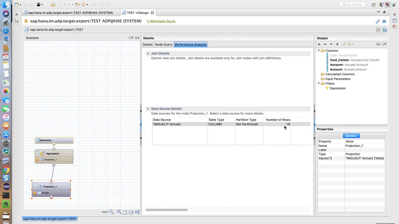The image size is (399, 224).
Task: Click fit to window icon in scenario
Action: point(125,212)
